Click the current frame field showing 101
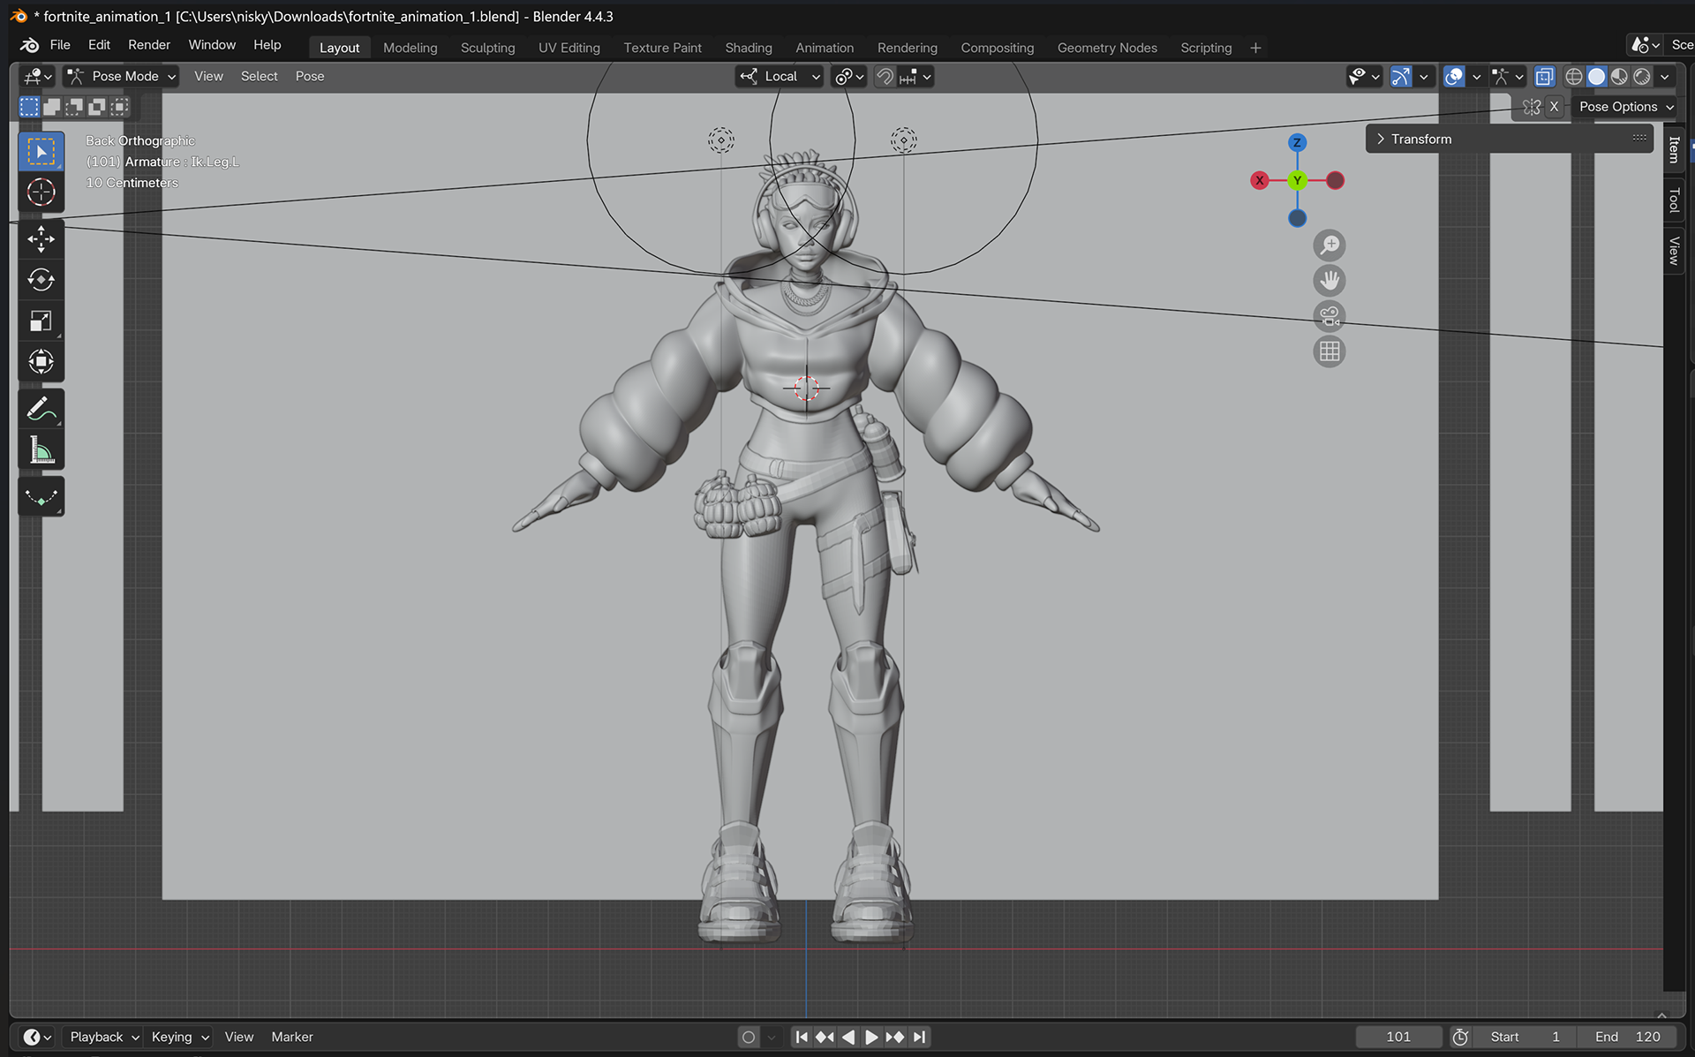Screen dimensions: 1695x1057 [1398, 1037]
